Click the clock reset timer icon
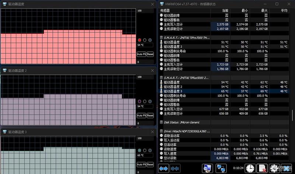Screen dimensions: 295x174 pos(250,168)
